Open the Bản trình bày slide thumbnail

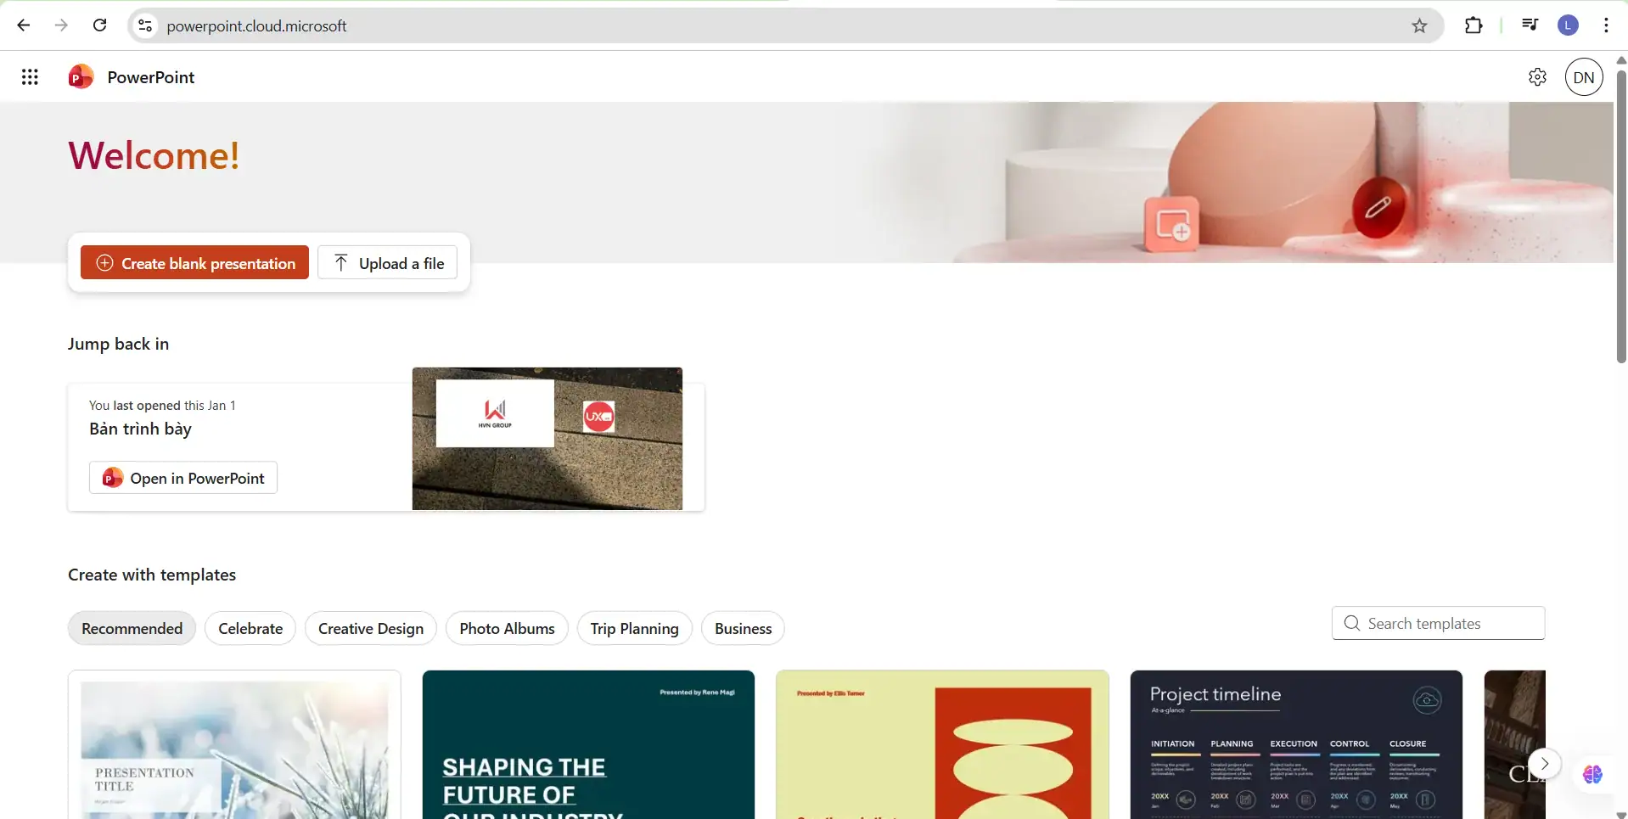547,439
